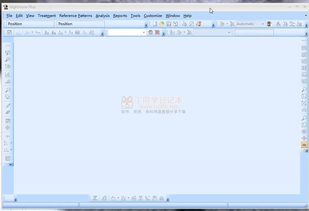Expand the white combo box in second toolbar row
The height and width of the screenshot is (211, 309).
pyautogui.click(x=143, y=33)
